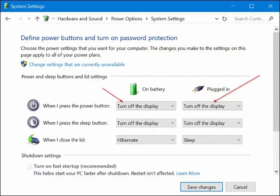Click the power button icon
Screen dimensions: 280x196
pyautogui.click(x=33, y=106)
